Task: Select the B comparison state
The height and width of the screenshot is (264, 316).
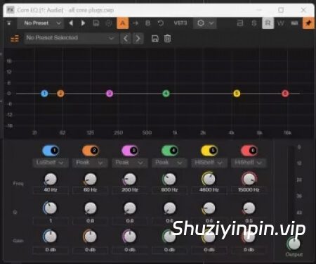Action: point(147,23)
